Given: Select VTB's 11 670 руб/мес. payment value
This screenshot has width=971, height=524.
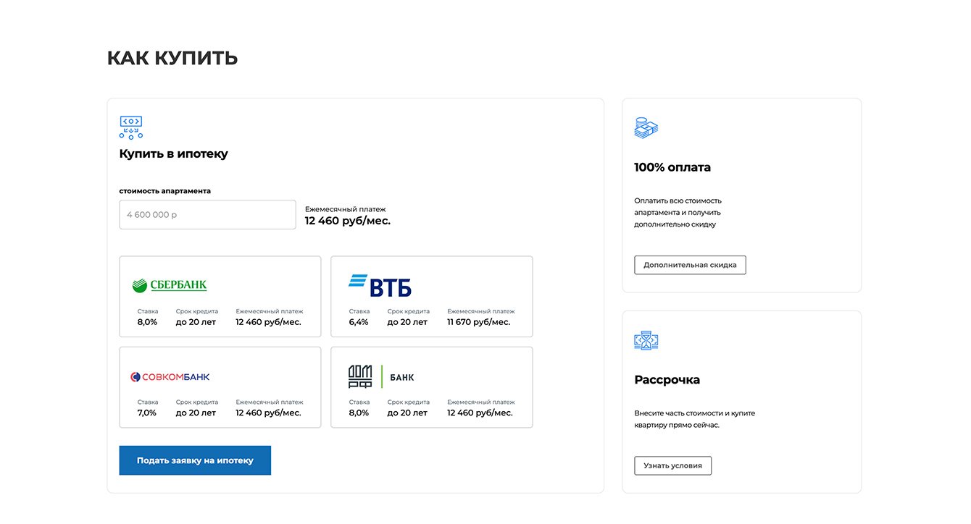Looking at the screenshot, I should point(478,322).
